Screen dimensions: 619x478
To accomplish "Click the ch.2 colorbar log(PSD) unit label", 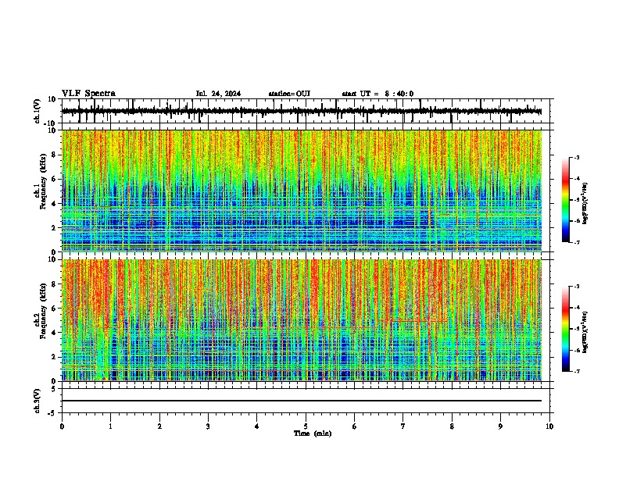I will pos(585,332).
